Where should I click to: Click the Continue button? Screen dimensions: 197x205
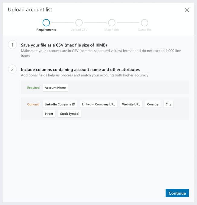177,193
